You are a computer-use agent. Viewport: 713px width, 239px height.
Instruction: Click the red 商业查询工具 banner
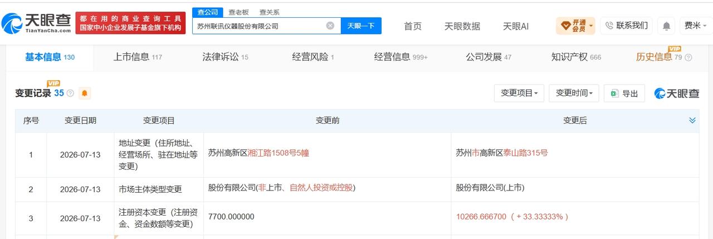(131, 23)
